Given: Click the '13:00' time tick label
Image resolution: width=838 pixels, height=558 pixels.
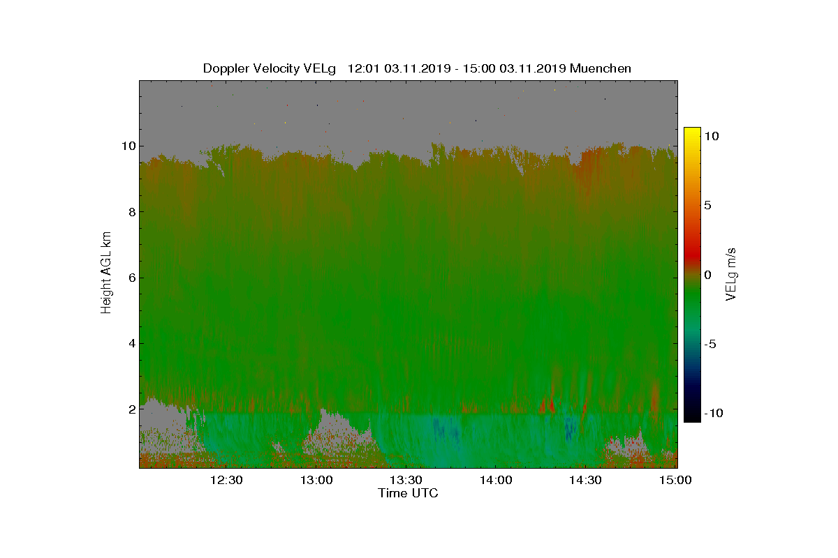Looking at the screenshot, I should tap(316, 480).
